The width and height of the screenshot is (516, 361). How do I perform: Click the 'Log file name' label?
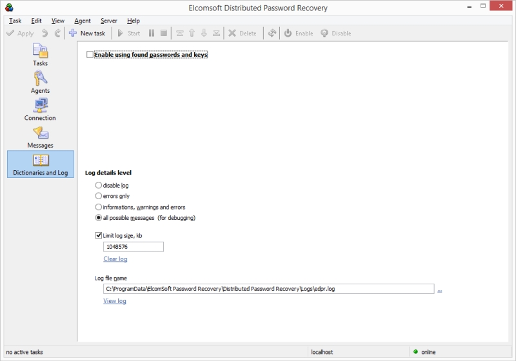click(x=111, y=278)
